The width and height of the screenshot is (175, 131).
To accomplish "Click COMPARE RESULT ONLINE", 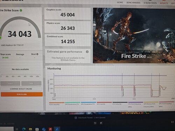I will (21, 89).
